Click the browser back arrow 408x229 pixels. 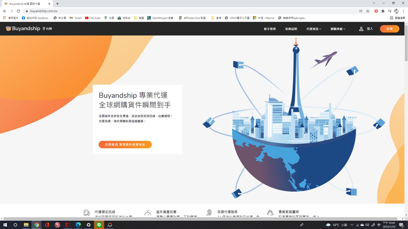point(5,11)
